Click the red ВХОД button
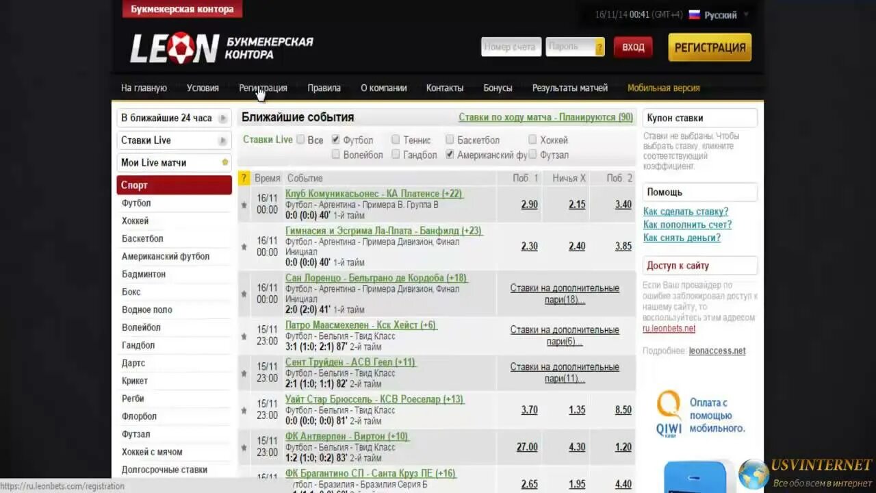 (633, 47)
